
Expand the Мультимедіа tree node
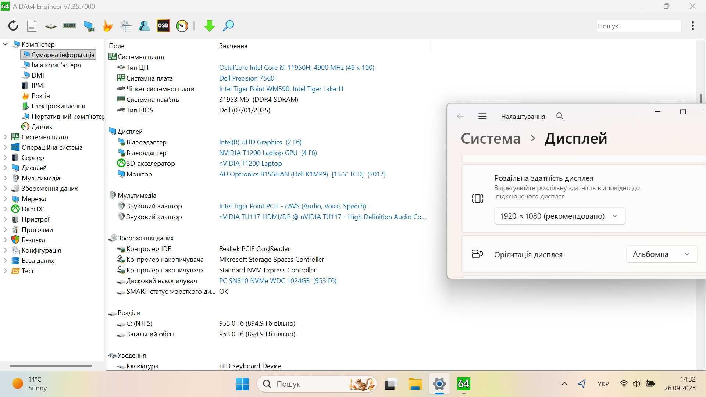coord(5,178)
